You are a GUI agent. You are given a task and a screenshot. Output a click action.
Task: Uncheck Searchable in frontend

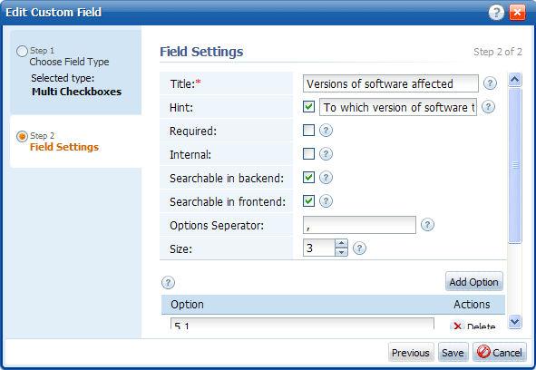tap(308, 201)
